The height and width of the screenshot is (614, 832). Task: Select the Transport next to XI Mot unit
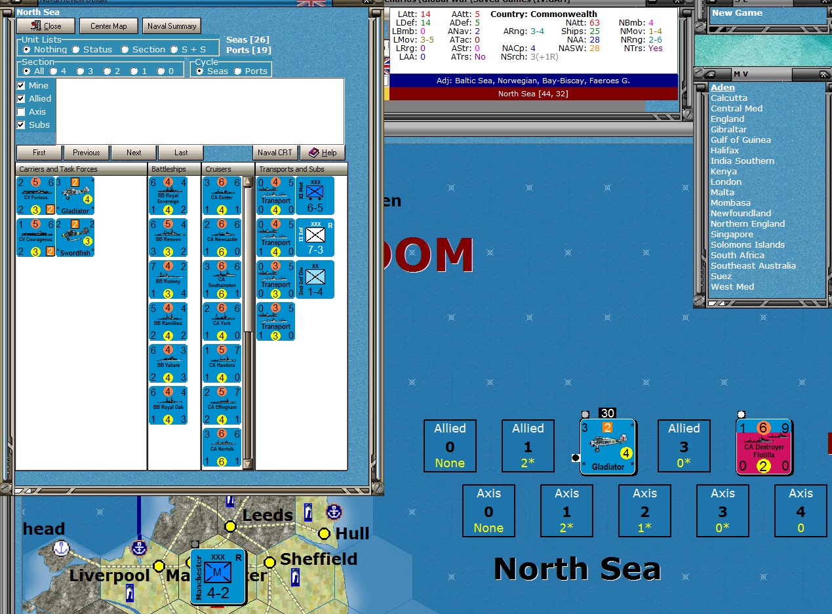coord(275,196)
